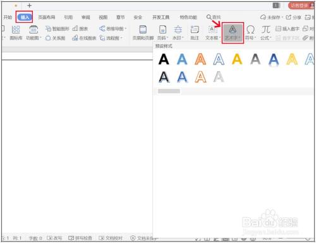Image resolution: width=316 pixels, height=243 pixels.
Task: Toggle 拼写检查 spell check in status bar
Action: [x=80, y=239]
